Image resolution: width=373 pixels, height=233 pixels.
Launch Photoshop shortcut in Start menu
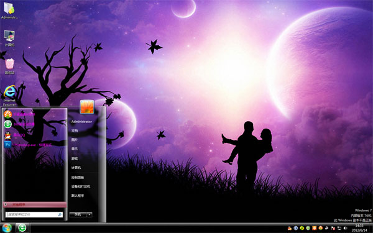click(8, 145)
